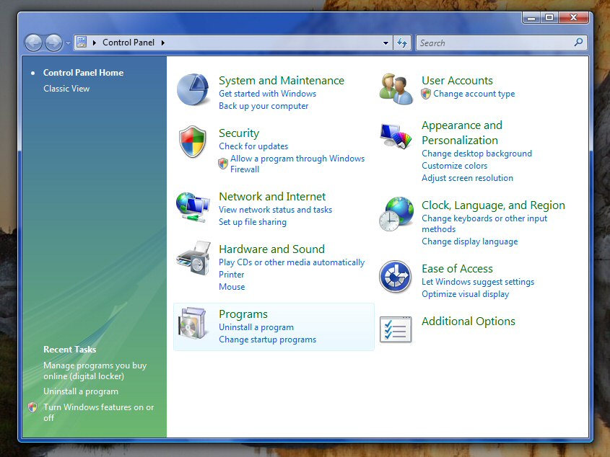Viewport: 610px width, 457px height.
Task: Click Uninstall a program under Programs
Action: point(256,327)
